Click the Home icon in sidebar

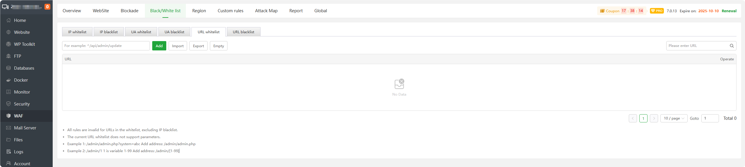(8, 20)
